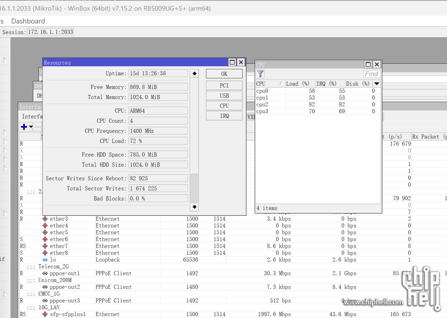Image resolution: width=447 pixels, height=318 pixels.
Task: Click the lo loopback icon
Action: point(45,260)
